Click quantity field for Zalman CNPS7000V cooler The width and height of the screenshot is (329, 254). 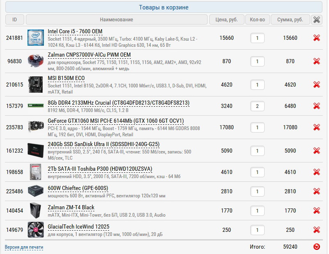[257, 61]
